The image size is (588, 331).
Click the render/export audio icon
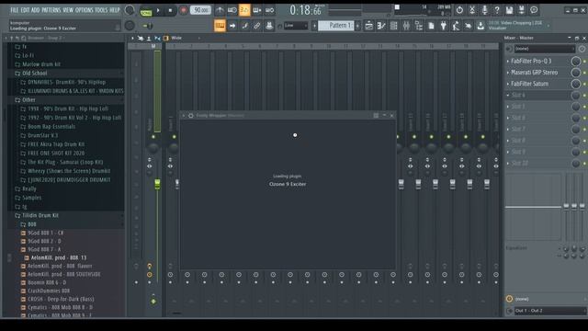pos(522,10)
